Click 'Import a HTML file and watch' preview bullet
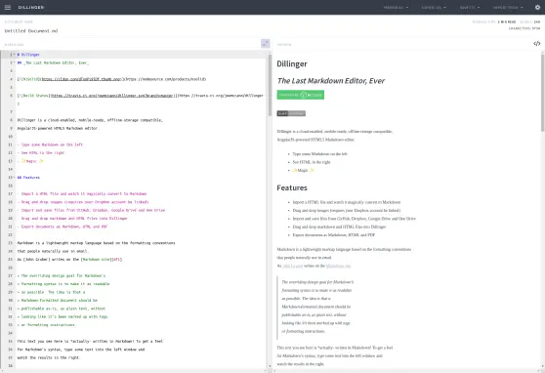The width and height of the screenshot is (545, 373). coord(347,202)
